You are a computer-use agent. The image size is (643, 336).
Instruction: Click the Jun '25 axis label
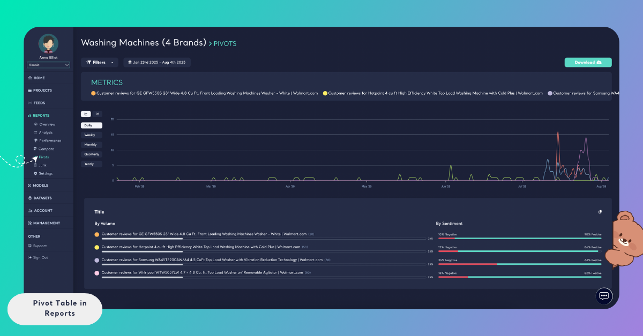point(445,187)
